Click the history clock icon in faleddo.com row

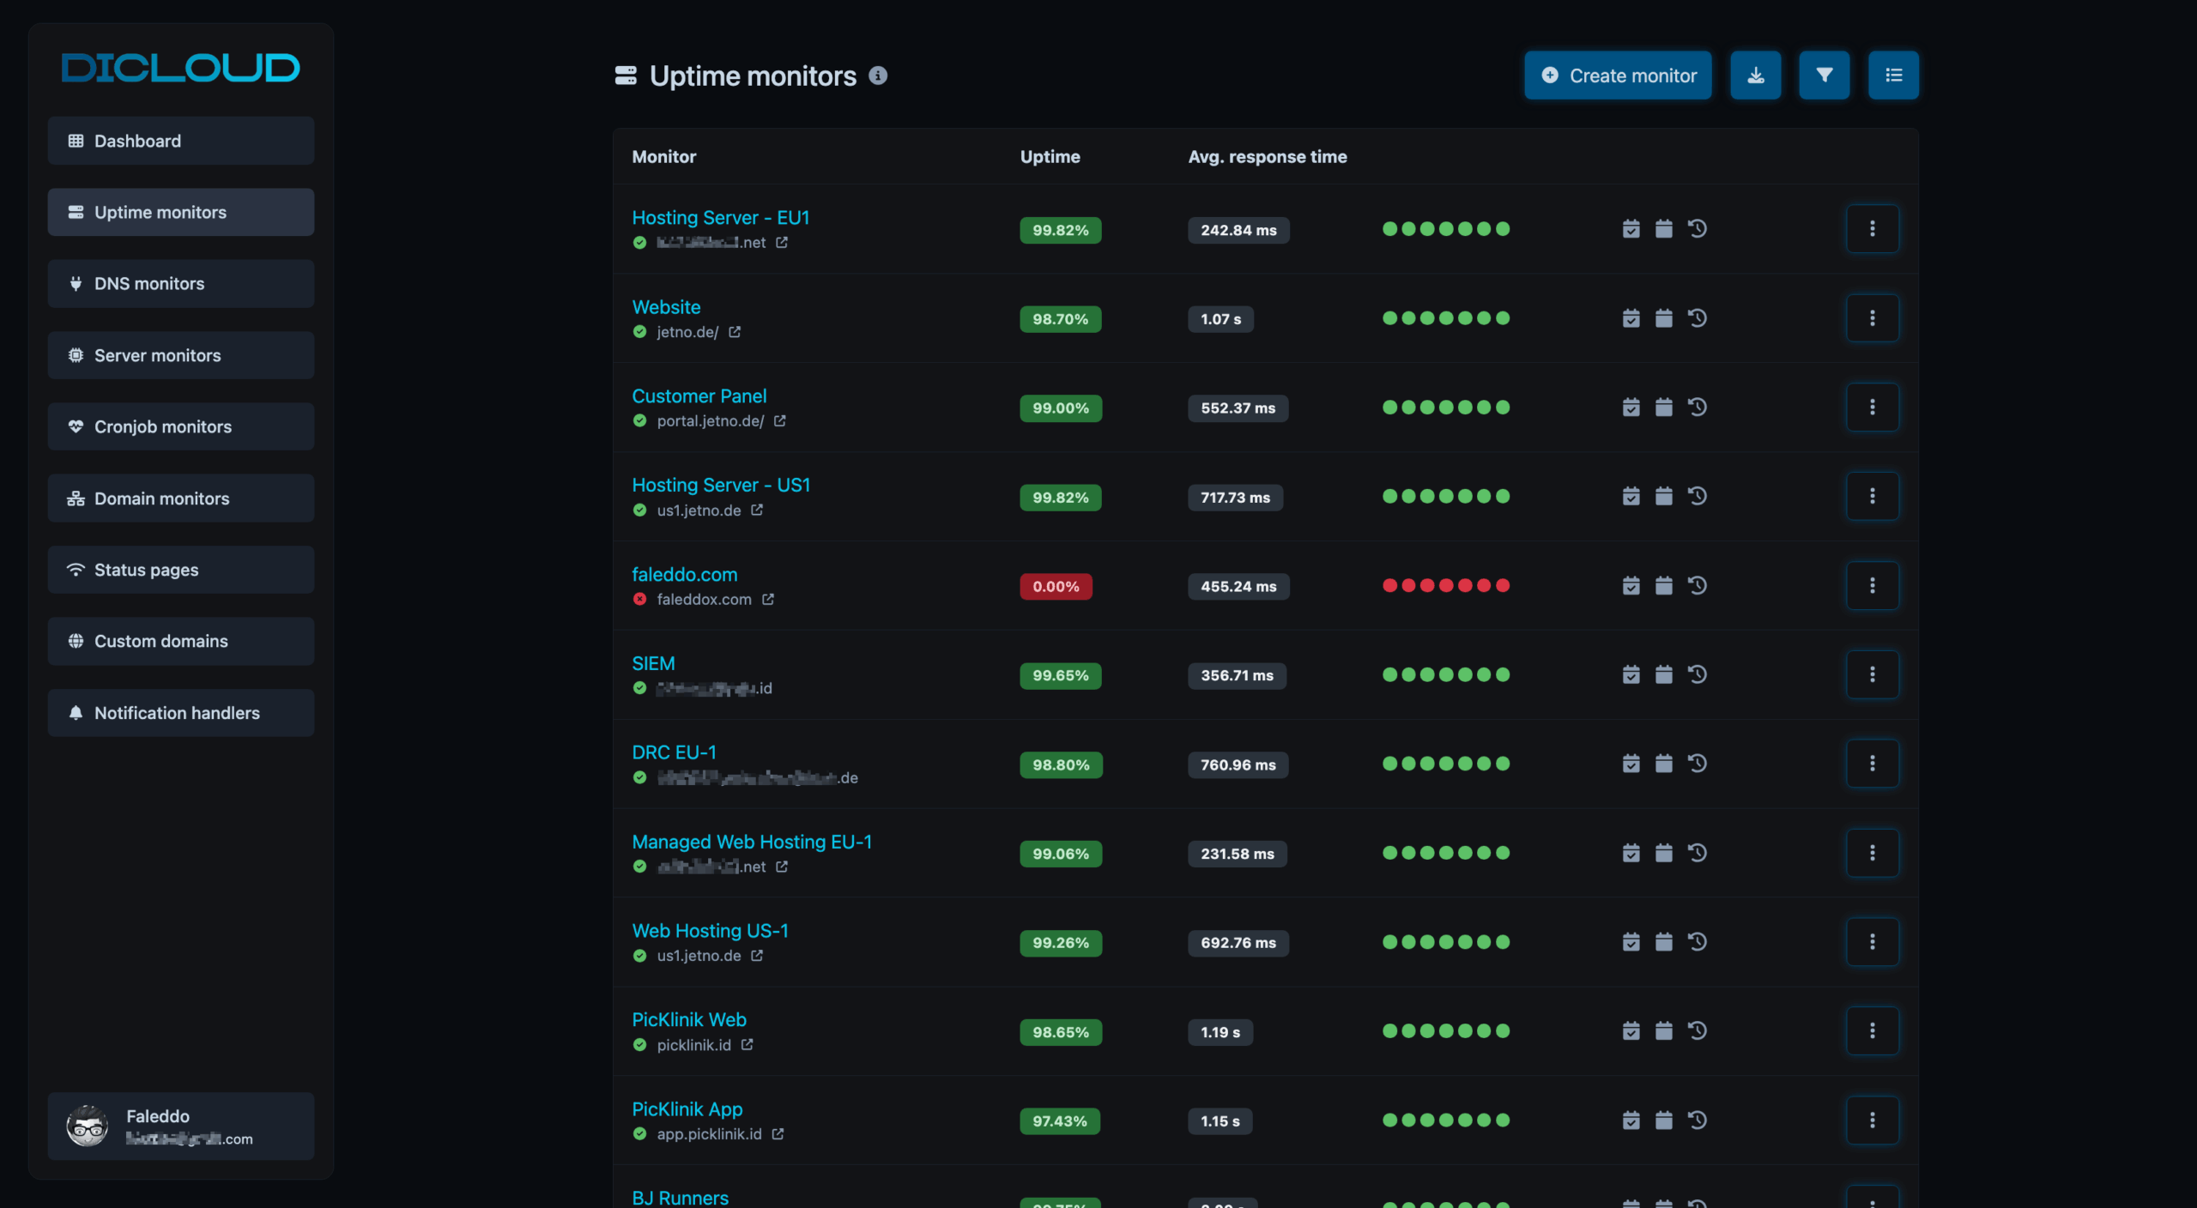click(1697, 586)
